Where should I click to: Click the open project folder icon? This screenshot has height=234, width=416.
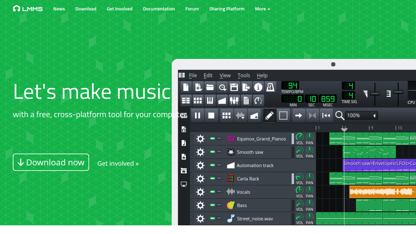coord(210,87)
